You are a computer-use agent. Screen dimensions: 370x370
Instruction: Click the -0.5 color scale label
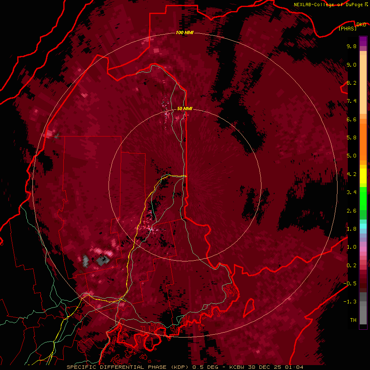pos(350,284)
